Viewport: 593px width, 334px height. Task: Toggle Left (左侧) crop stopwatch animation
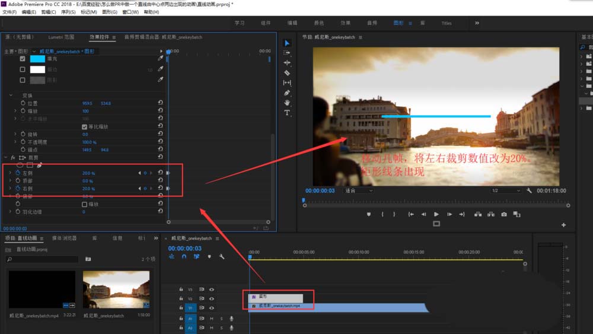tap(18, 173)
